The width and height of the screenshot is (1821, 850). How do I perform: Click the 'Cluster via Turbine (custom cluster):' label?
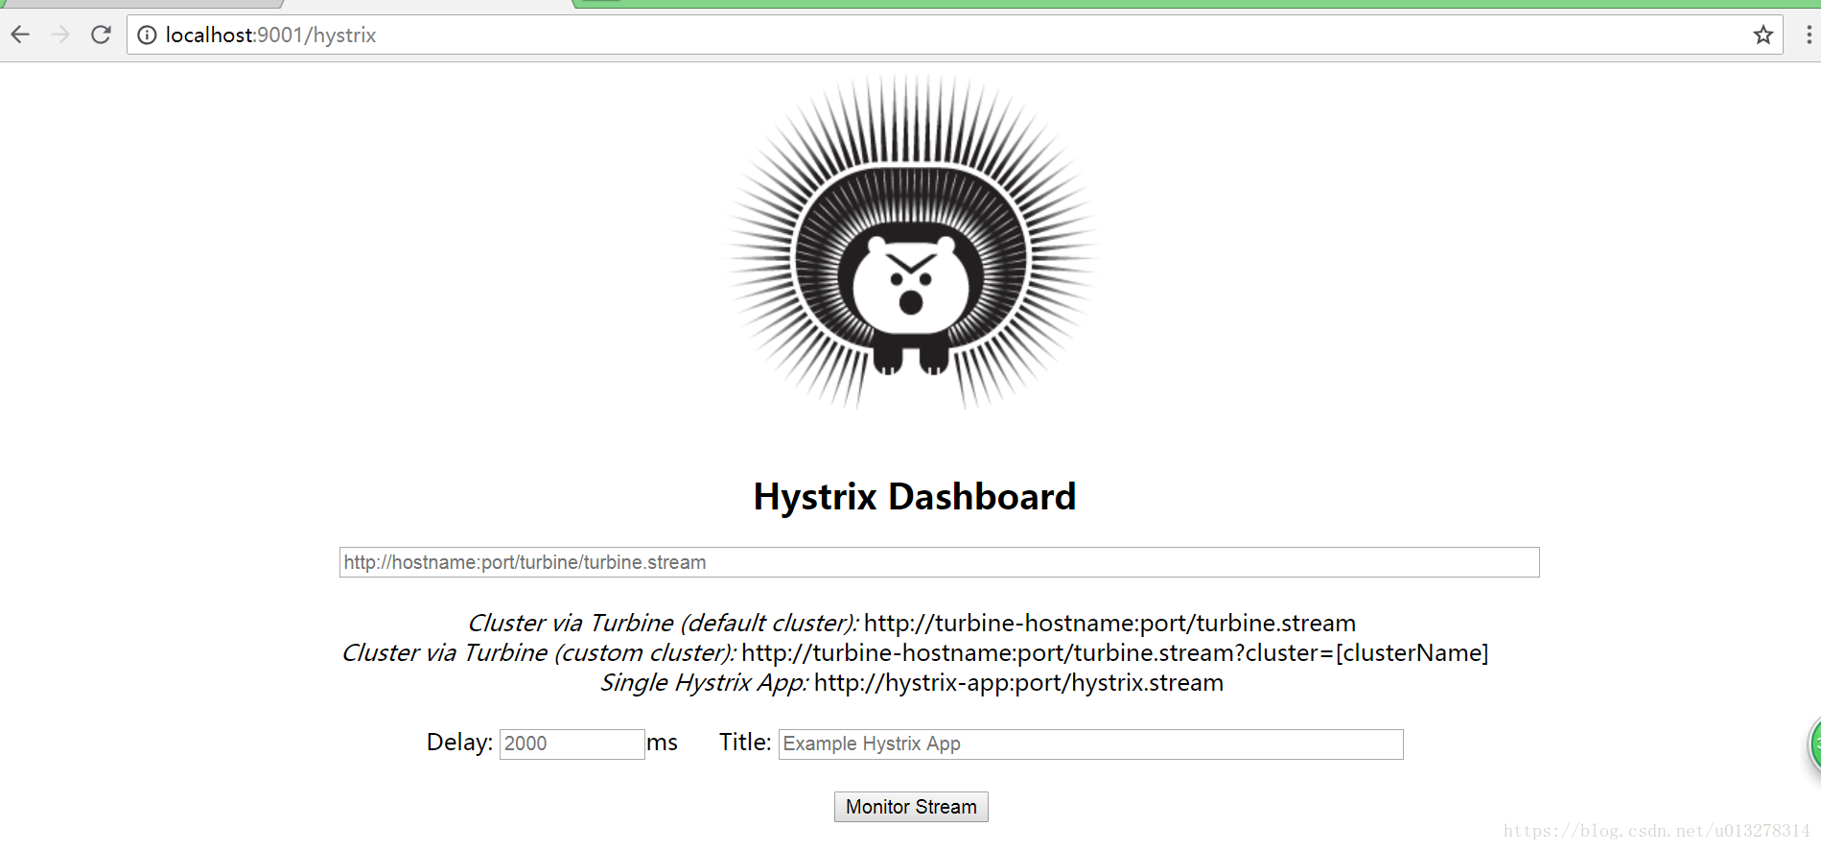[539, 652]
